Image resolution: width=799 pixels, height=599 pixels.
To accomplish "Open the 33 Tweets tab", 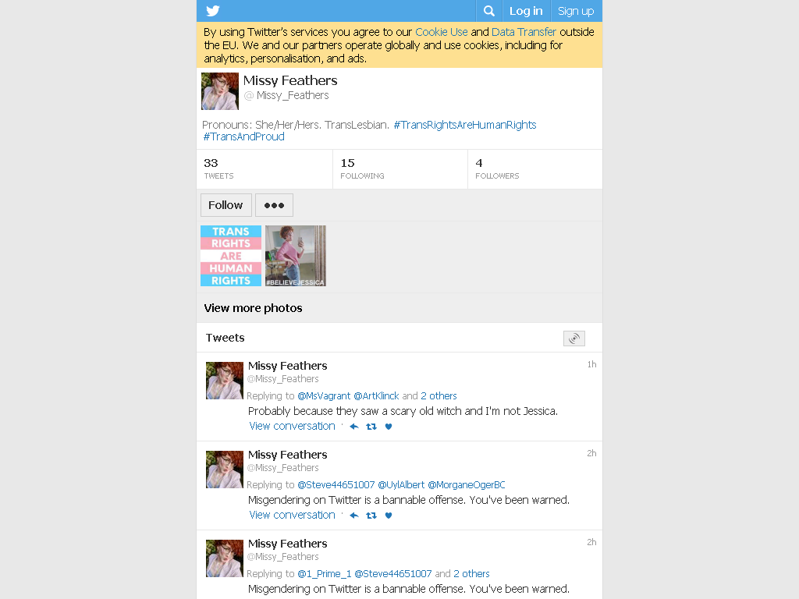I will pos(265,169).
